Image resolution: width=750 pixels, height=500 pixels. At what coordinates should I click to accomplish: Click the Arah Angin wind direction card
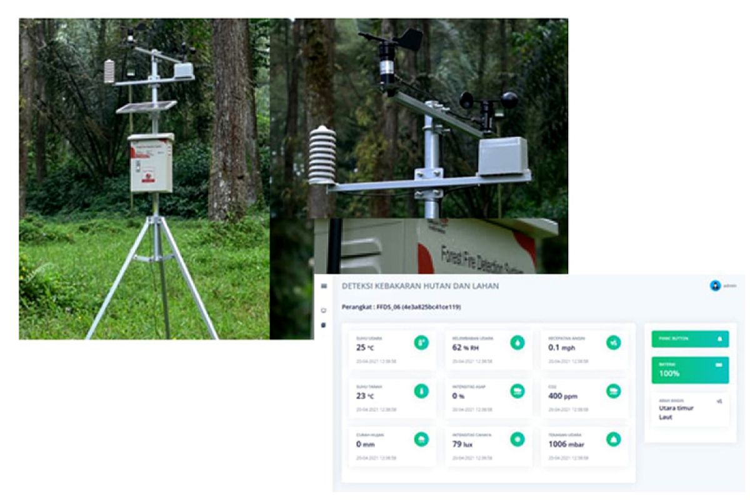pos(690,410)
